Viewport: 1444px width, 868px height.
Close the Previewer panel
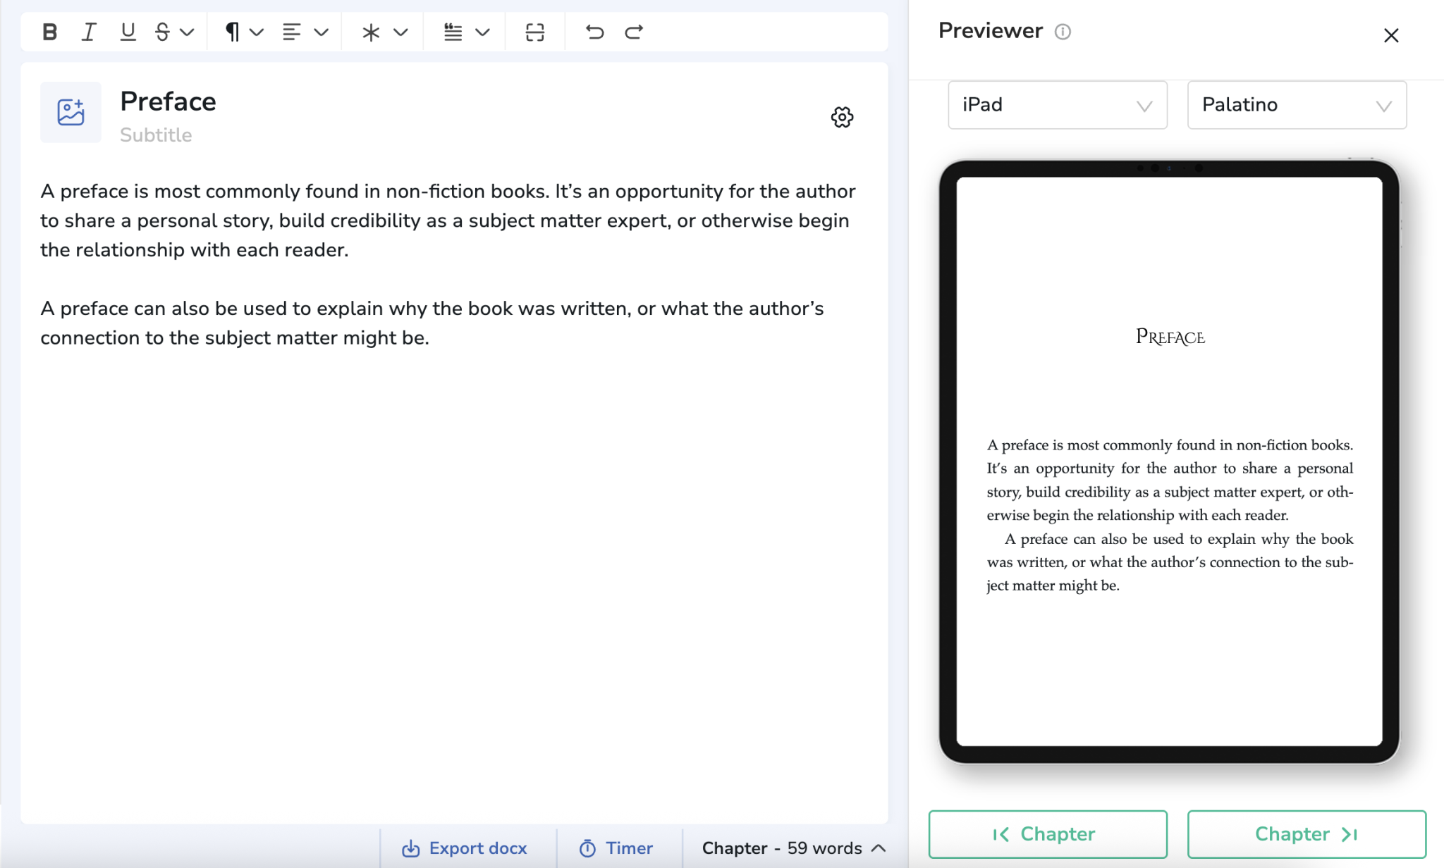(1390, 35)
